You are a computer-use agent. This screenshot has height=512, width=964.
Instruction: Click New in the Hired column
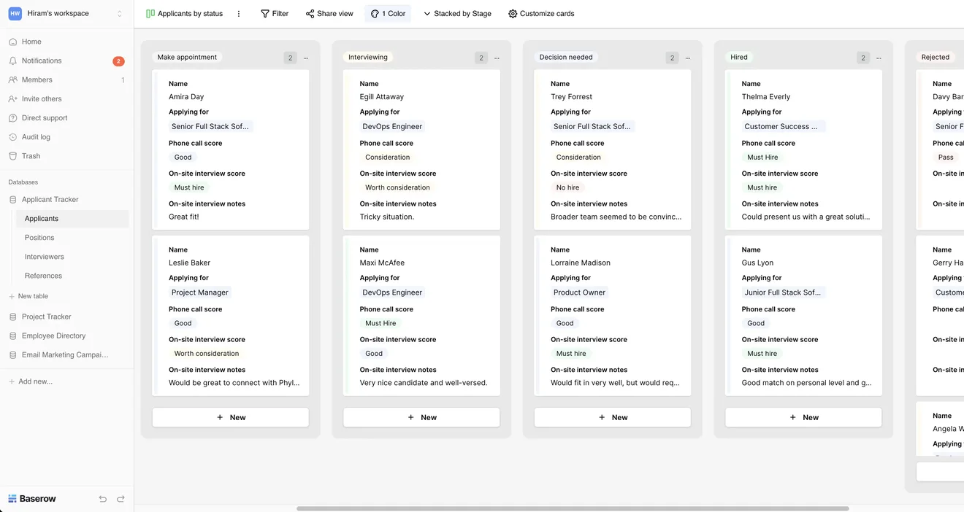[x=803, y=417]
